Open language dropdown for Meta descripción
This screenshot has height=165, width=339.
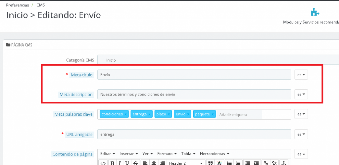[x=301, y=94]
